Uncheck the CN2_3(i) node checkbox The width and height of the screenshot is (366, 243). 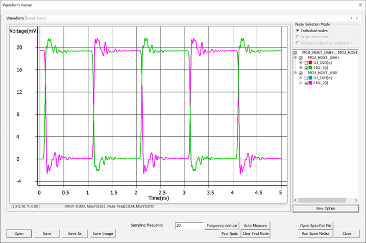click(x=306, y=68)
